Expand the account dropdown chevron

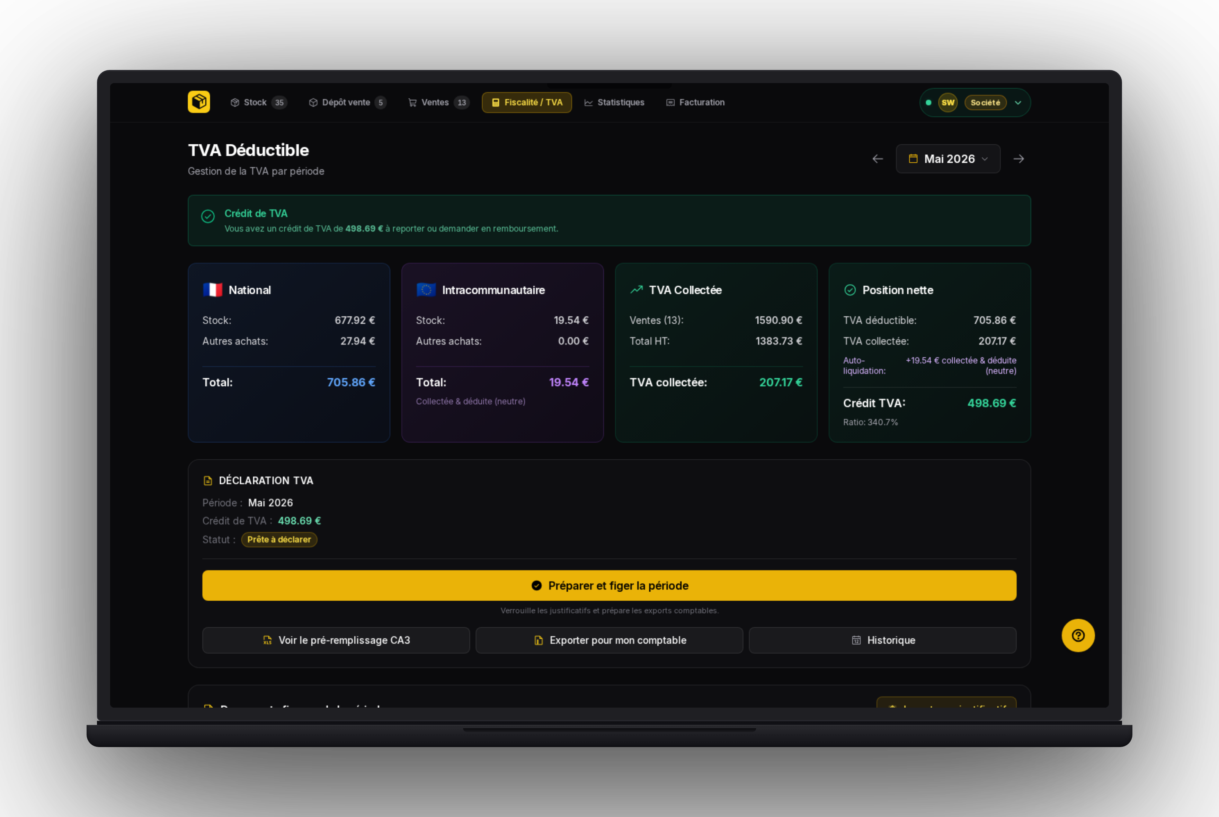point(1018,103)
